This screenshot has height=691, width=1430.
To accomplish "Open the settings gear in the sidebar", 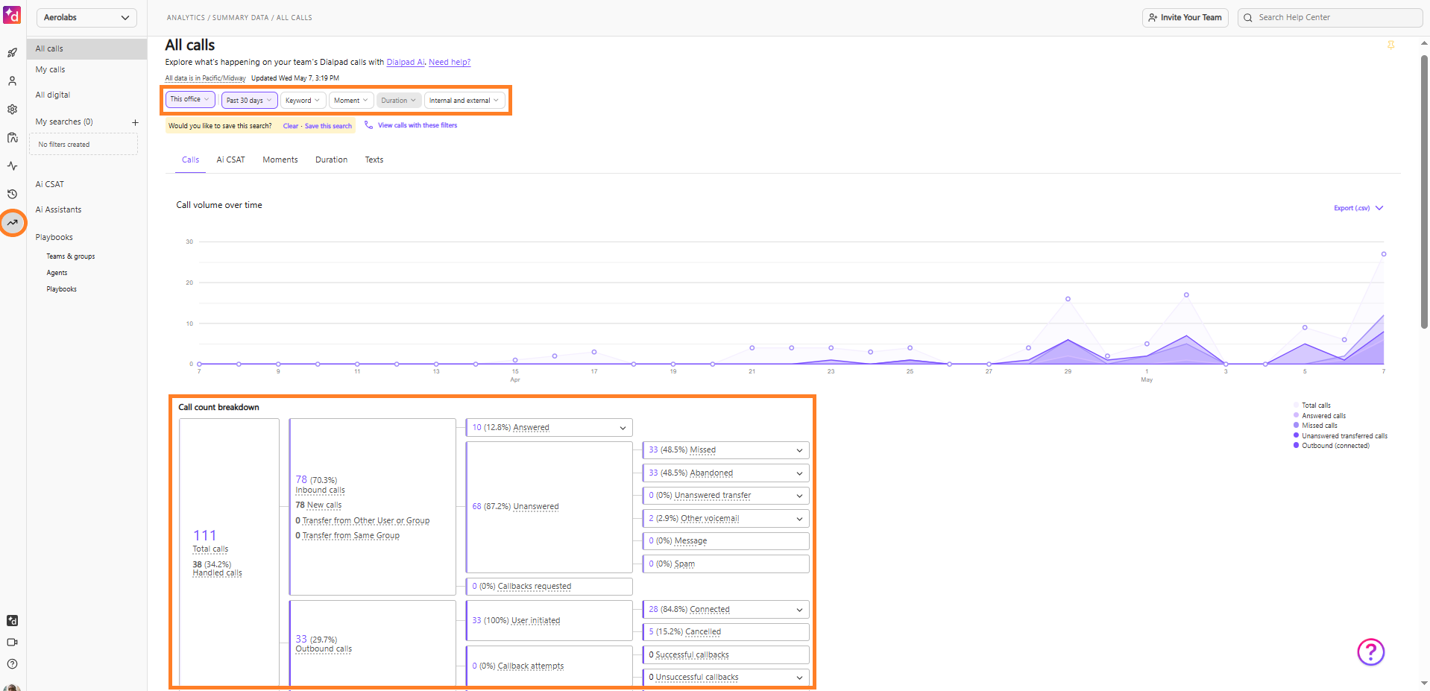I will (12, 110).
